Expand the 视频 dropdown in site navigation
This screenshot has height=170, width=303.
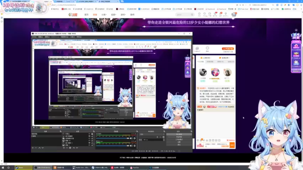coord(113,15)
